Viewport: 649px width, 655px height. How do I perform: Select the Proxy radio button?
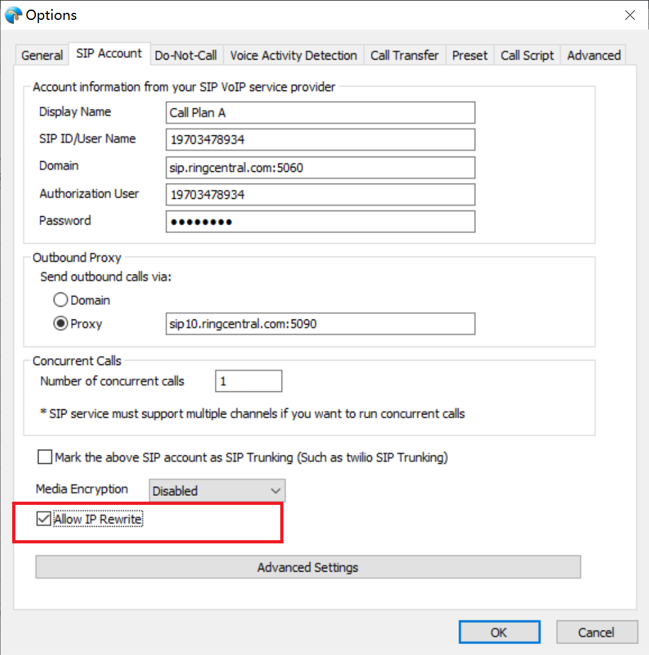pyautogui.click(x=60, y=323)
